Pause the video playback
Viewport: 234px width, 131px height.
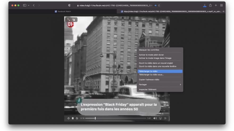(x=73, y=118)
